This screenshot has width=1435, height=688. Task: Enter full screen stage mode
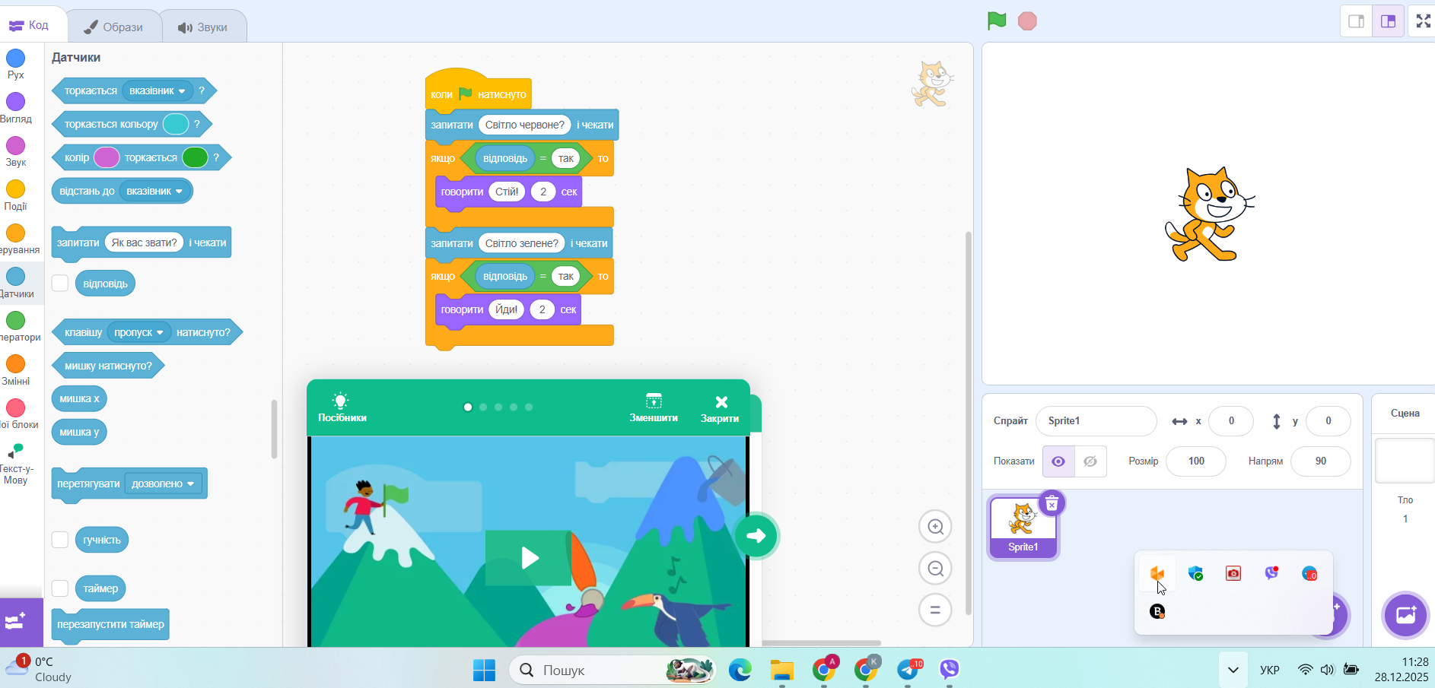click(x=1423, y=21)
